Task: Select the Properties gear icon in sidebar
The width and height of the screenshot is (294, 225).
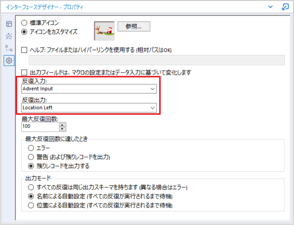Action: (x=9, y=61)
